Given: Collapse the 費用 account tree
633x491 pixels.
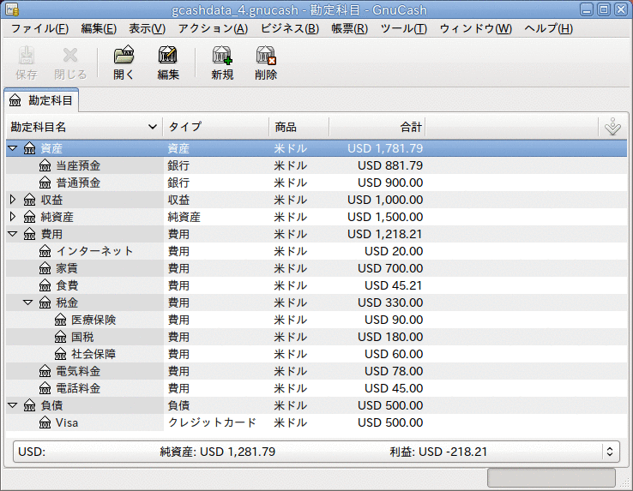Looking at the screenshot, I should [x=13, y=234].
